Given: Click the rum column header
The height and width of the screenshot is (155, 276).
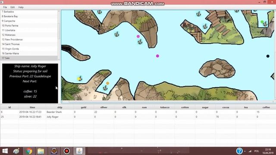Looking at the screenshot, I should (144, 107).
